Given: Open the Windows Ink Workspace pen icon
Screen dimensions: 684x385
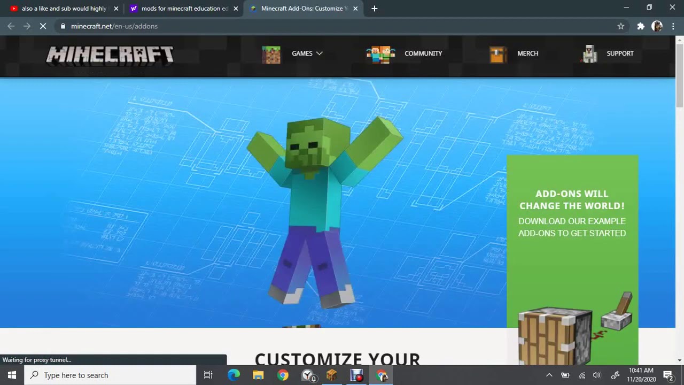Looking at the screenshot, I should [616, 375].
